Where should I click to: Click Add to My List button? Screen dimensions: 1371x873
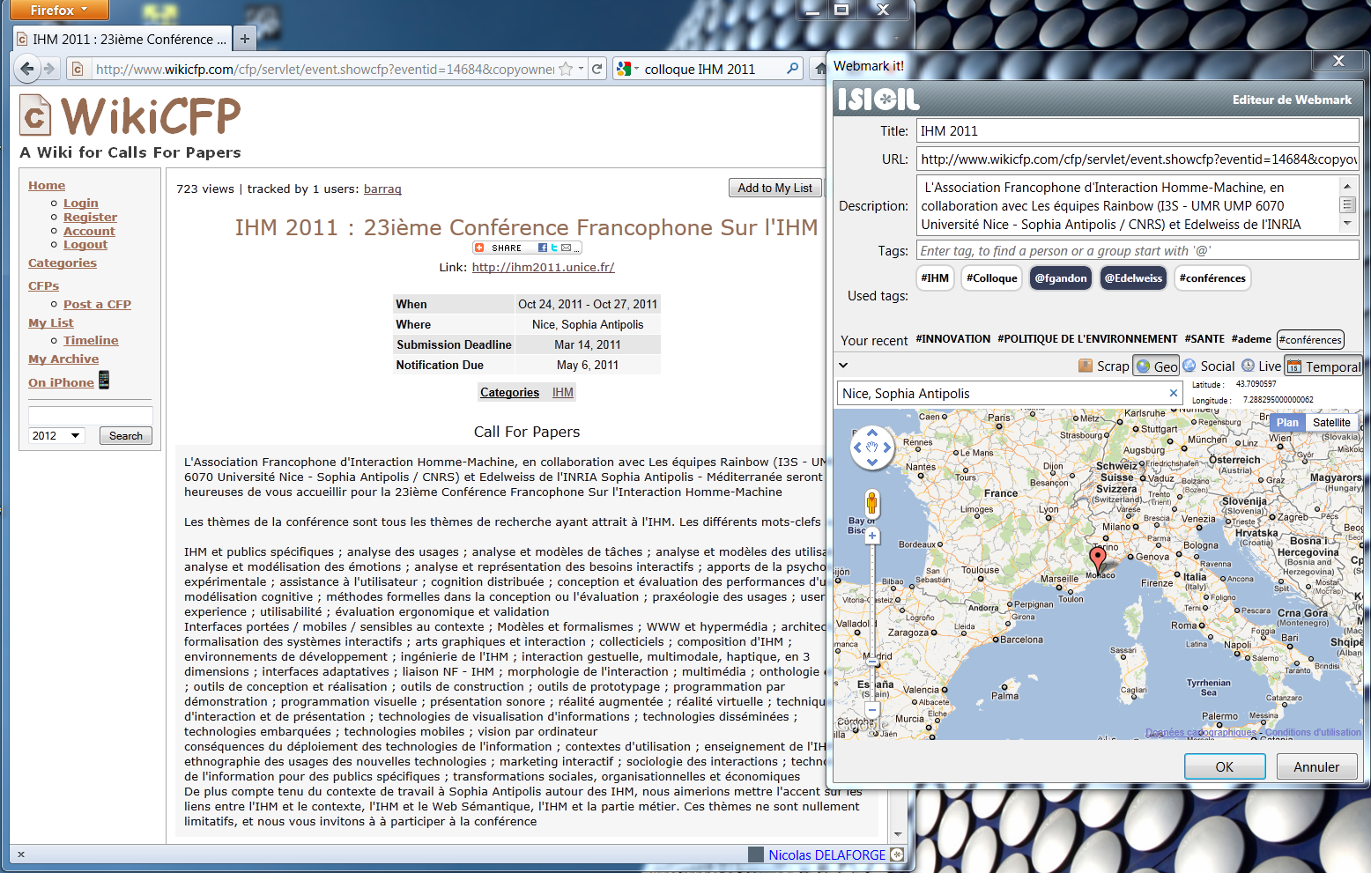[x=774, y=188]
